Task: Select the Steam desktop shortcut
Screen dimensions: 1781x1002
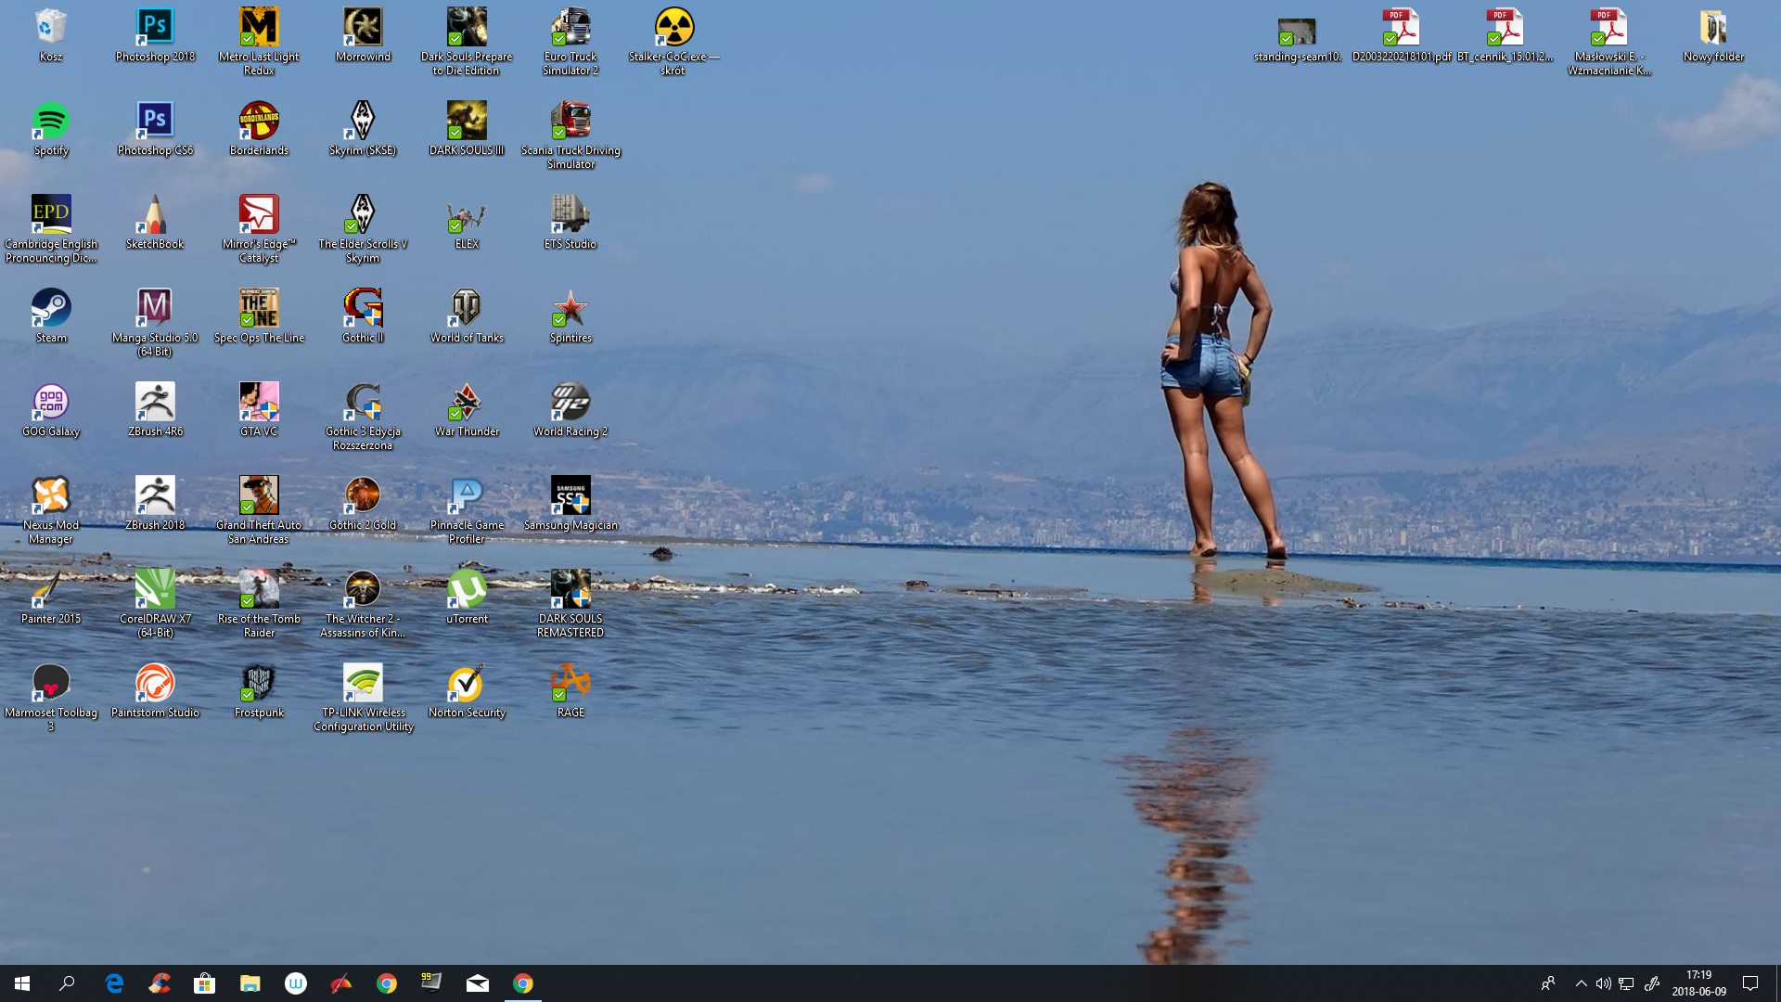Action: (x=51, y=309)
